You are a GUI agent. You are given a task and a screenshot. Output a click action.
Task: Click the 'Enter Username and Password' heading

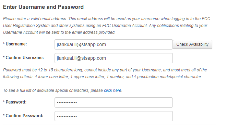coord(43,7)
